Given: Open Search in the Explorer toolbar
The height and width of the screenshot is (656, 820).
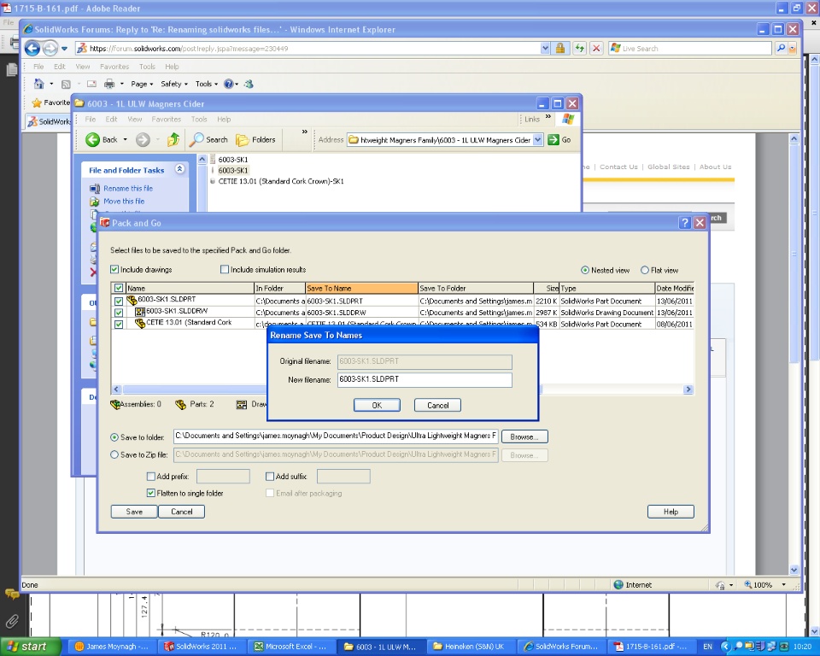Looking at the screenshot, I should (208, 140).
